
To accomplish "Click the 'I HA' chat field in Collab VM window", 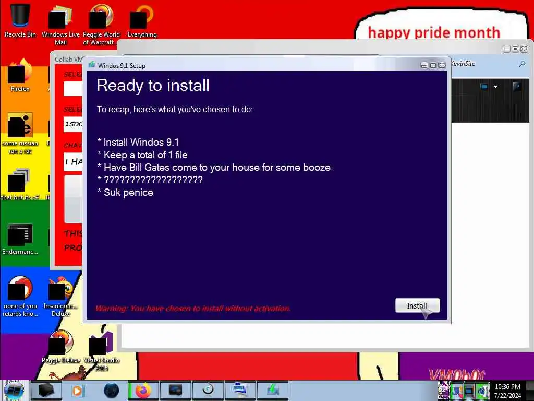I will pos(73,162).
